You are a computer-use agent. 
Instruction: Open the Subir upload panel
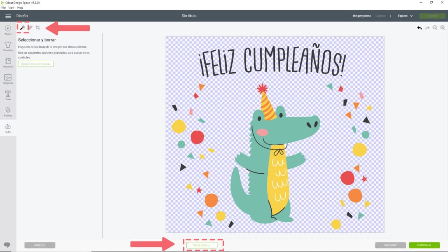point(8,128)
